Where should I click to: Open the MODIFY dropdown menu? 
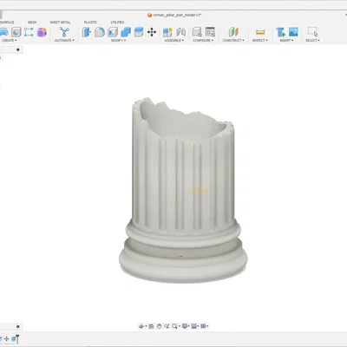point(118,41)
